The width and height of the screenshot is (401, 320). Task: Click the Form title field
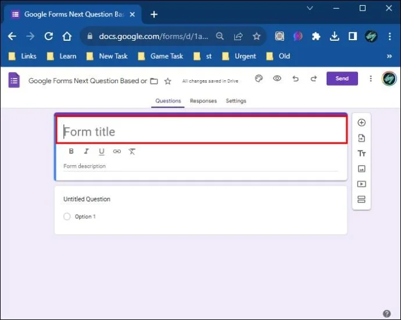point(202,130)
